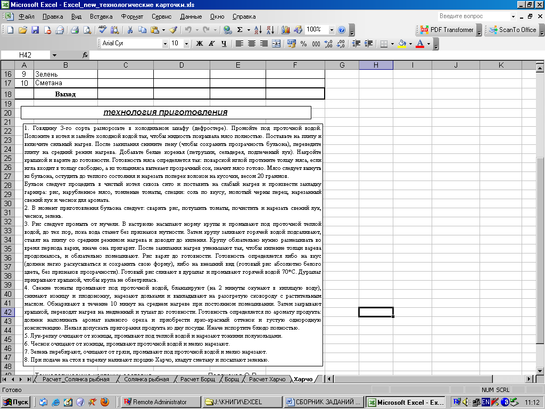Click the help question input Введите вопрос

coord(474,16)
